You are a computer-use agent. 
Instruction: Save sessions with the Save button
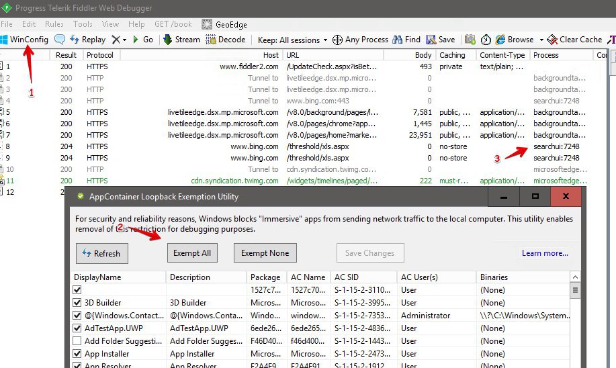point(441,40)
